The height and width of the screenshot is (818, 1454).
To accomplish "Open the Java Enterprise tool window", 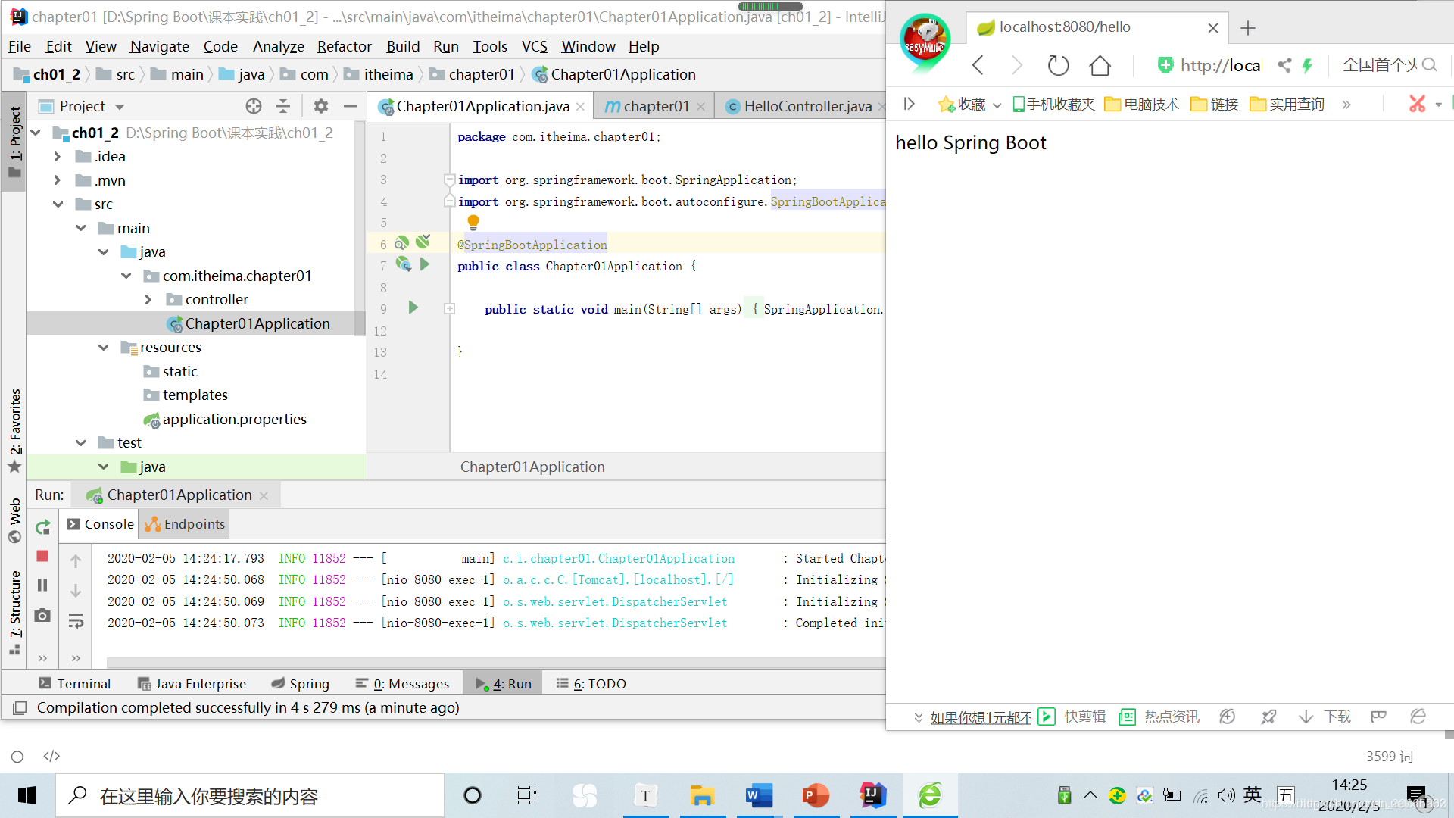I will 192,683.
